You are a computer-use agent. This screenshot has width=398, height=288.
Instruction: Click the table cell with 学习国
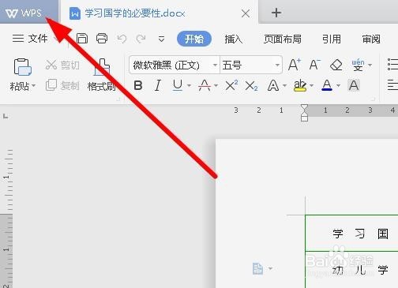click(x=351, y=234)
